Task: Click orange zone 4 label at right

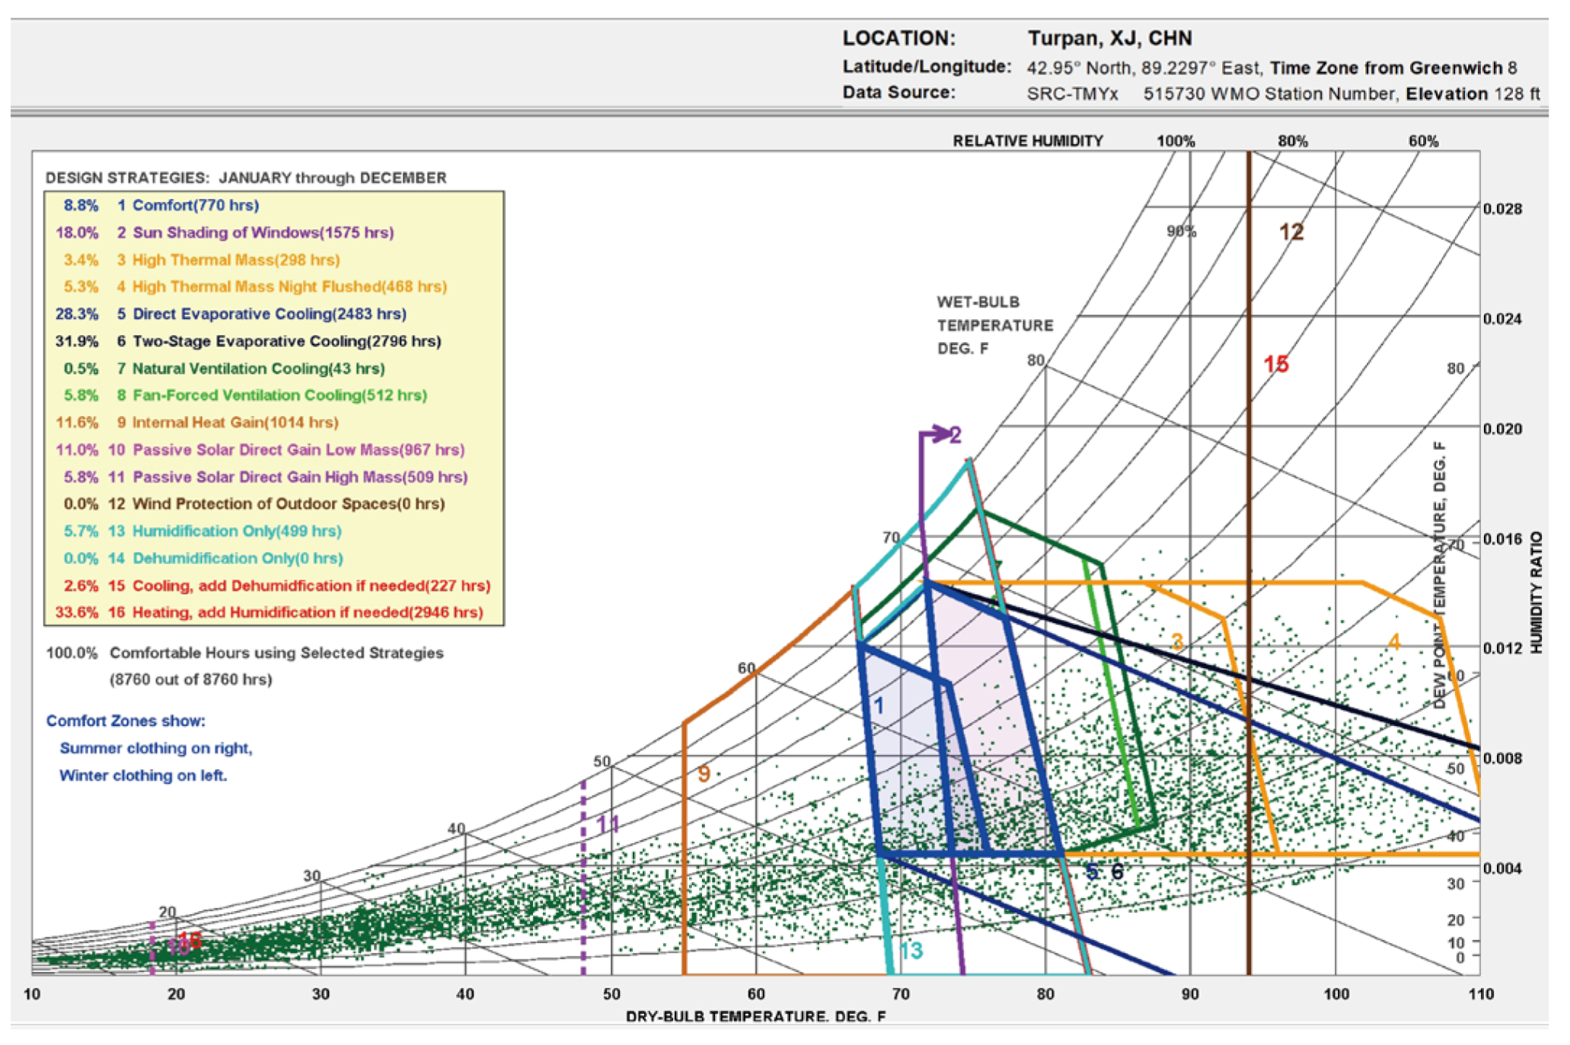Action: pos(1394,643)
